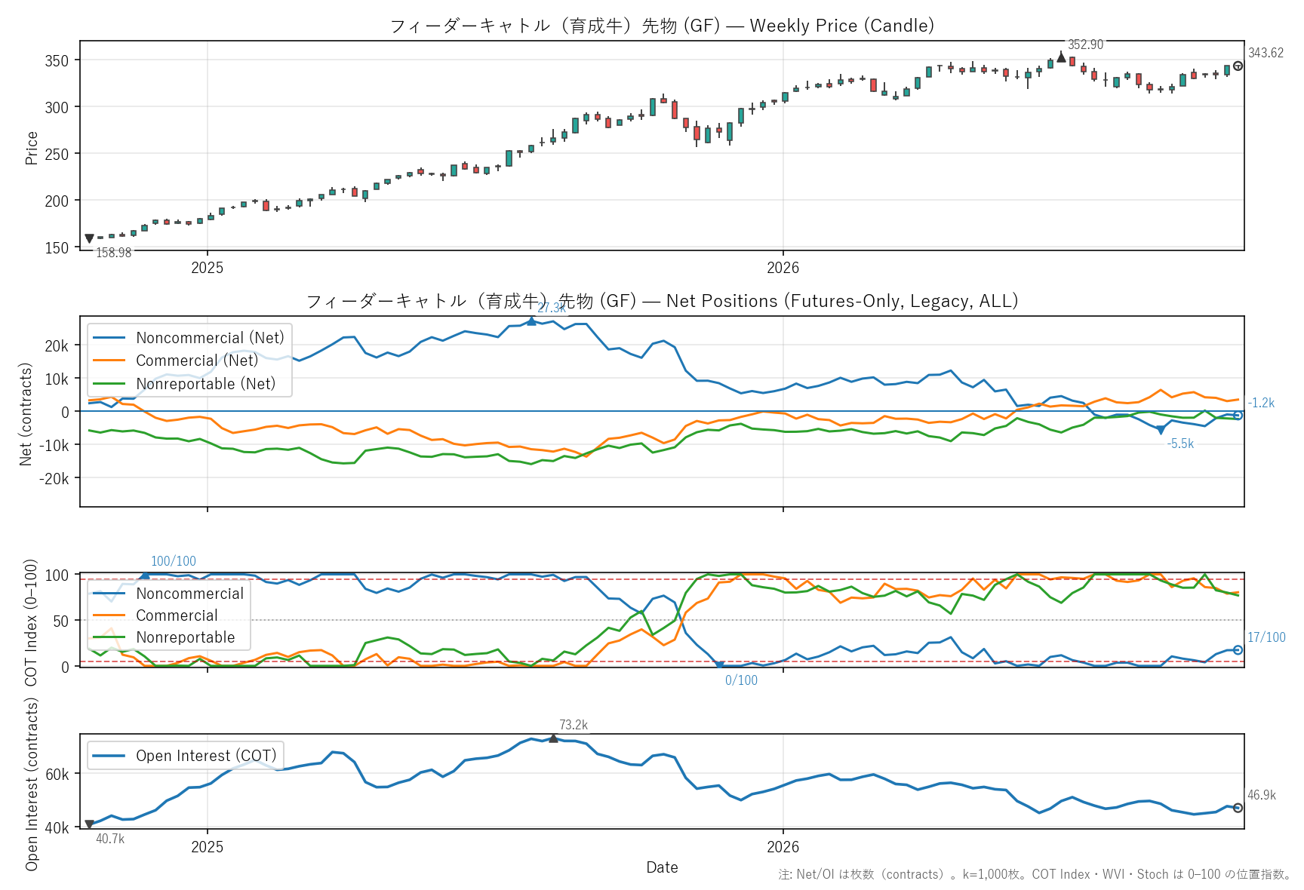Click the 73.2k open interest peak marker
Image resolution: width=1304 pixels, height=890 pixels.
(x=553, y=738)
